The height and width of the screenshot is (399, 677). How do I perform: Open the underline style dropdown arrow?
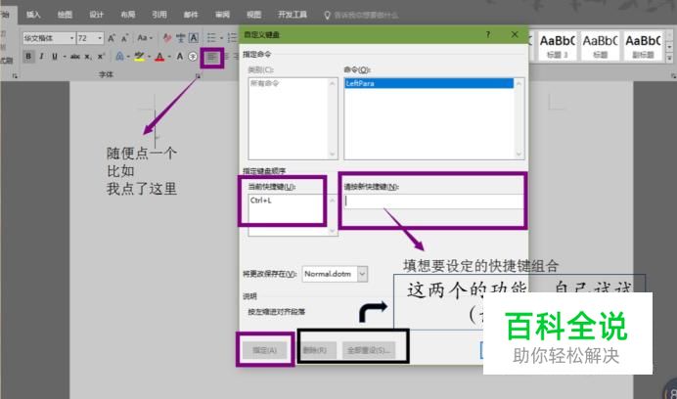65,57
